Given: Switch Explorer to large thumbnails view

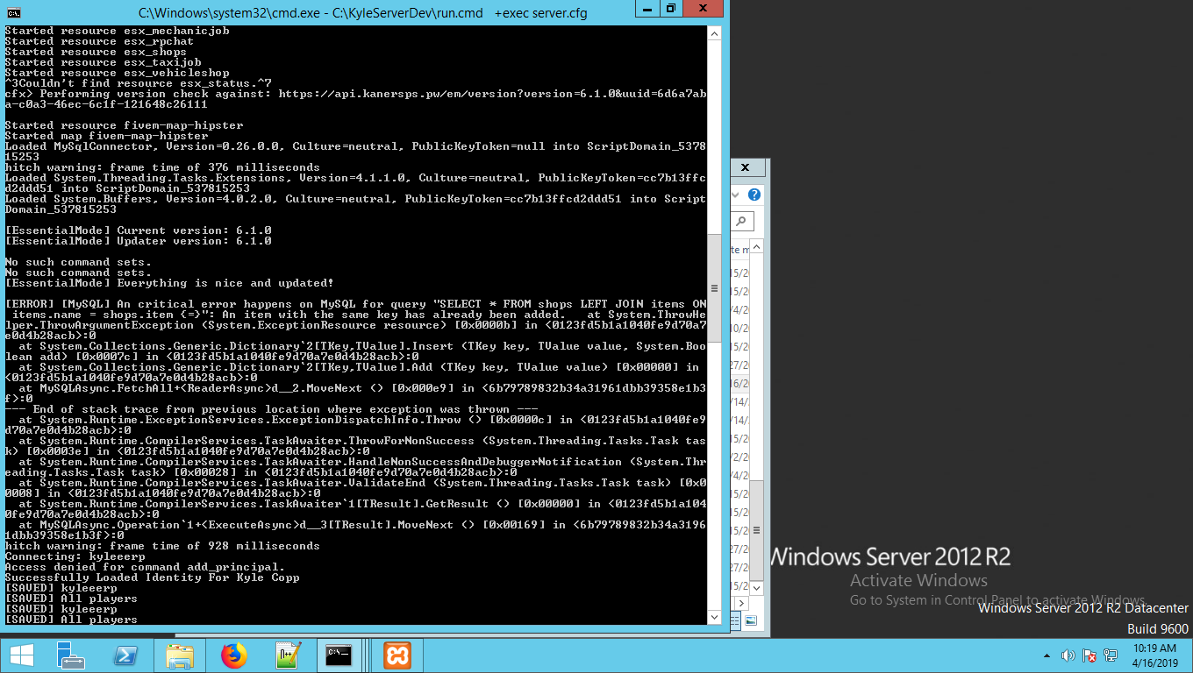Looking at the screenshot, I should click(750, 620).
